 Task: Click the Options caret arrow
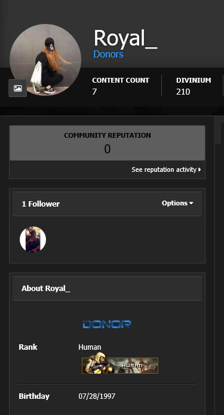[191, 203]
